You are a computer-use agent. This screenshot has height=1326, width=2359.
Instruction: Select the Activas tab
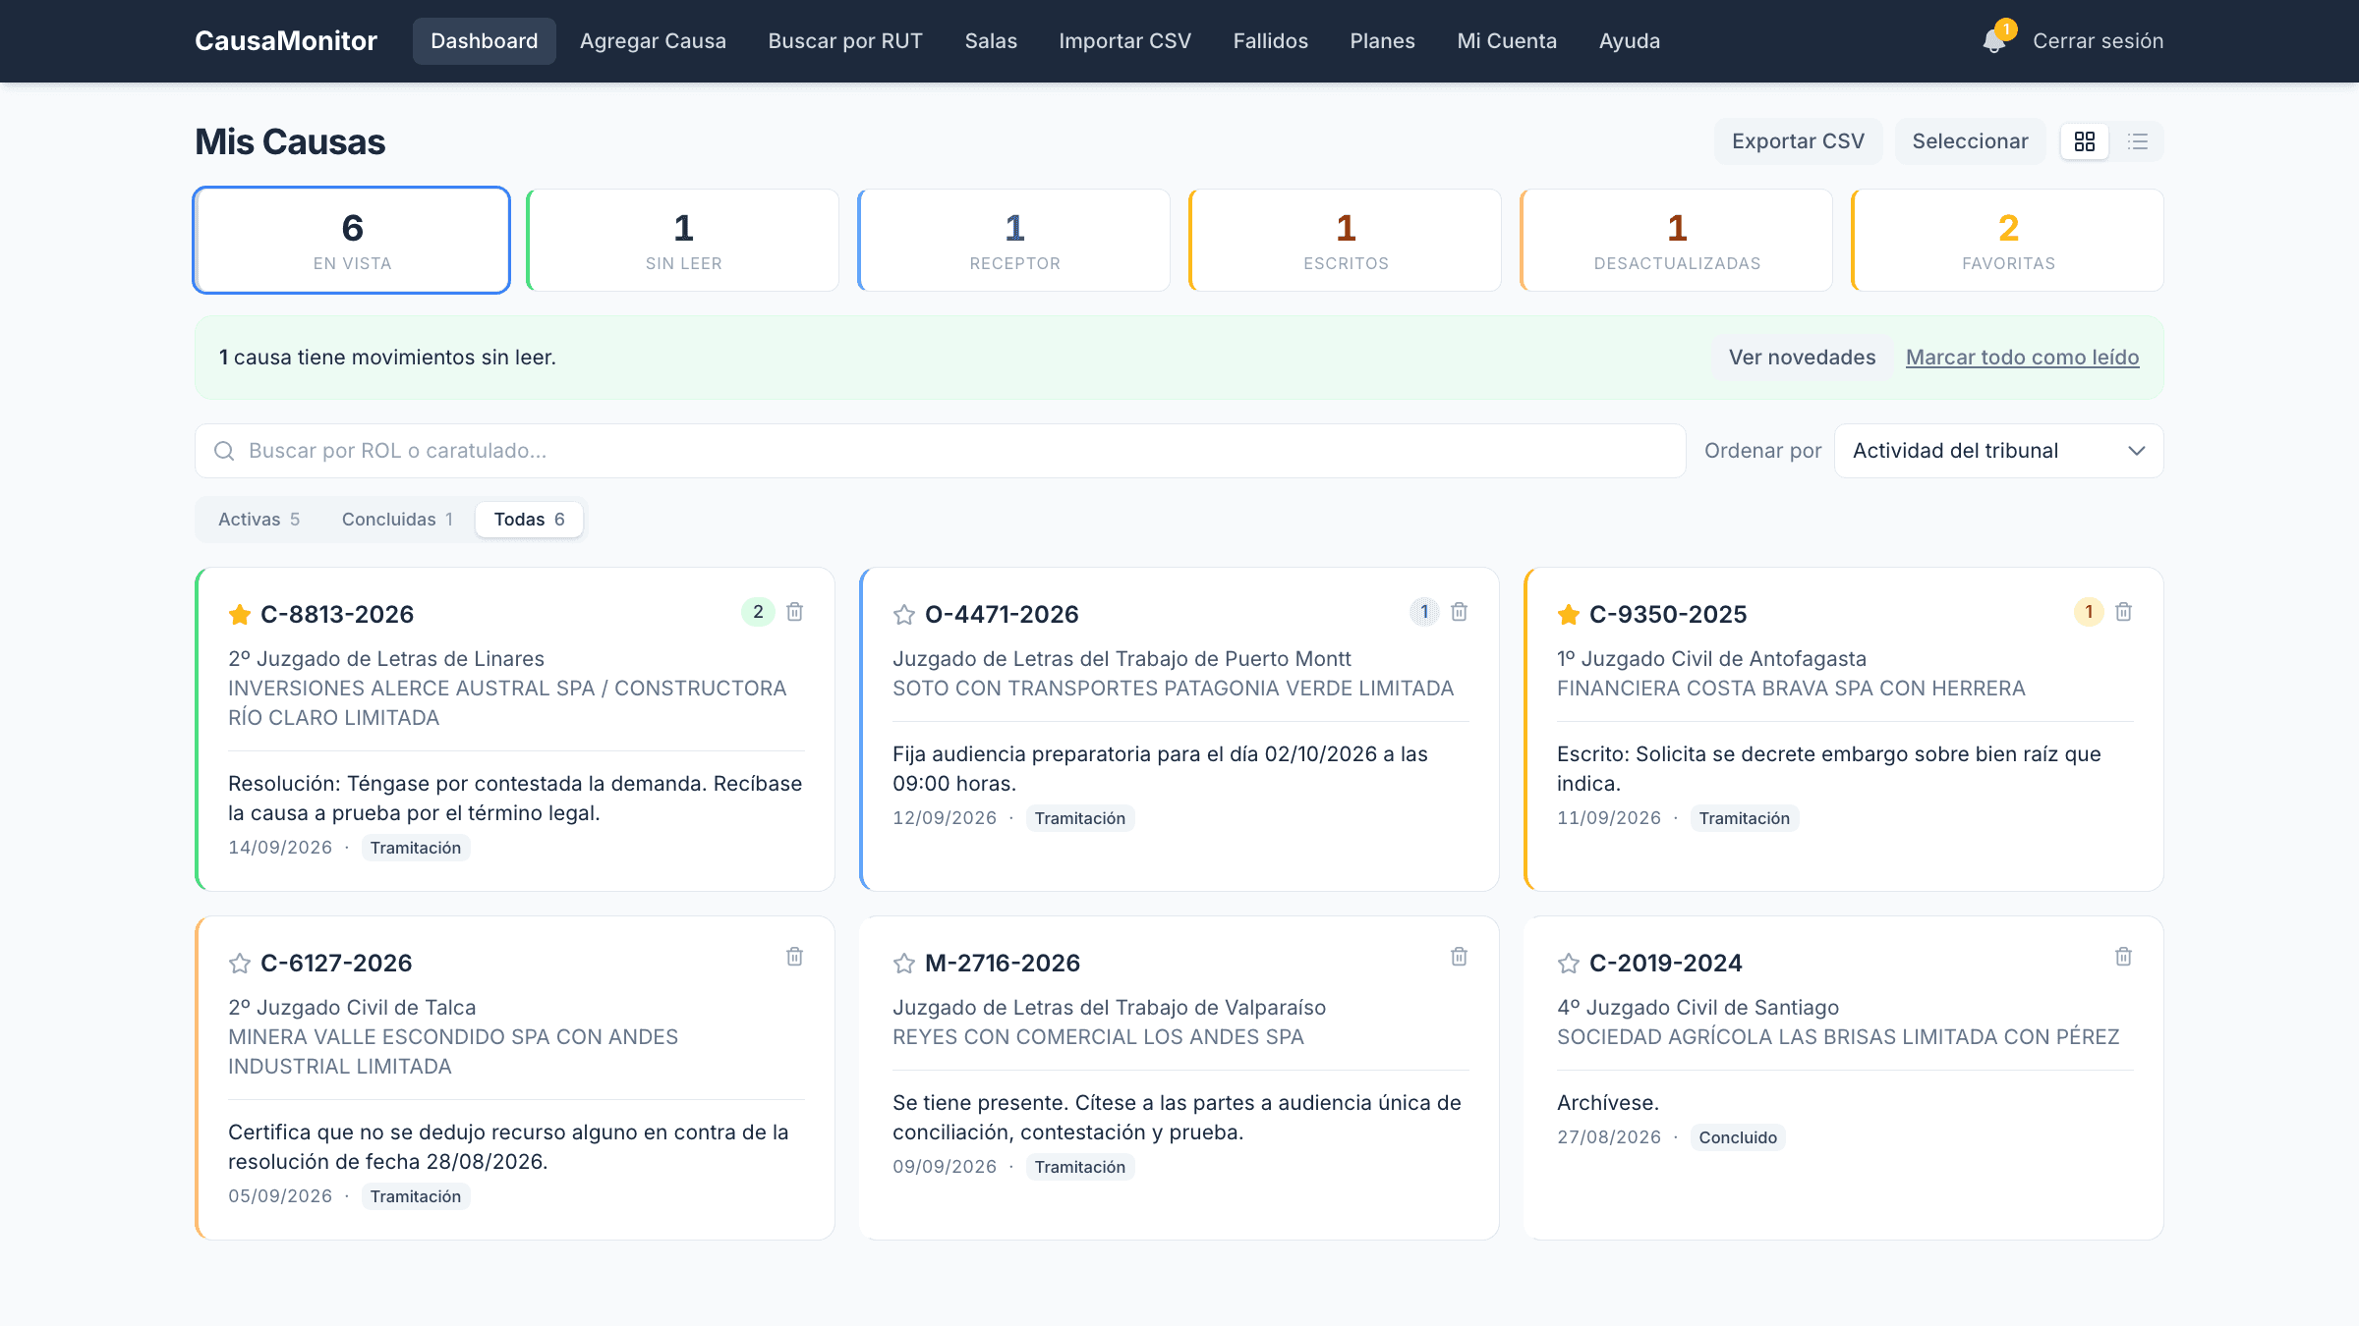coord(259,520)
